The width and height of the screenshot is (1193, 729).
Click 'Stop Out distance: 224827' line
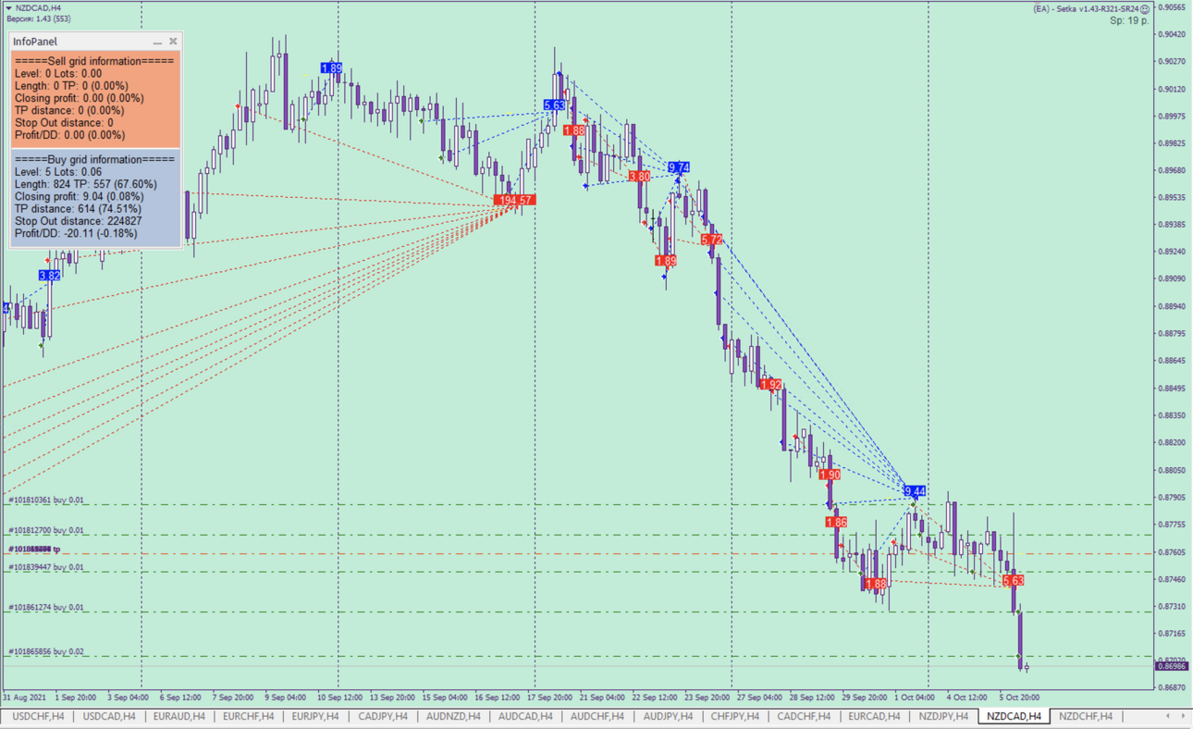click(x=79, y=221)
